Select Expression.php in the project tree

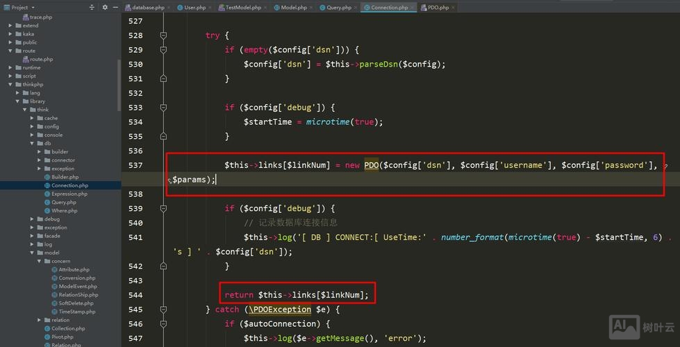66,194
